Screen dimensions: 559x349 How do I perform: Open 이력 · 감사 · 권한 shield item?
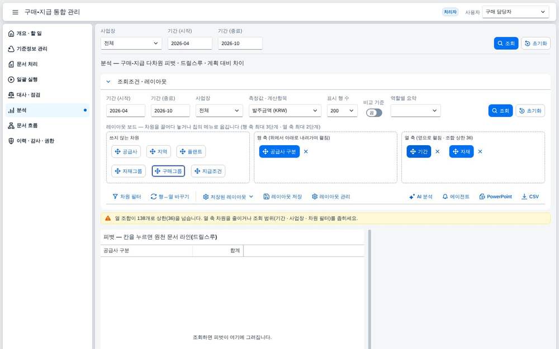point(48,141)
